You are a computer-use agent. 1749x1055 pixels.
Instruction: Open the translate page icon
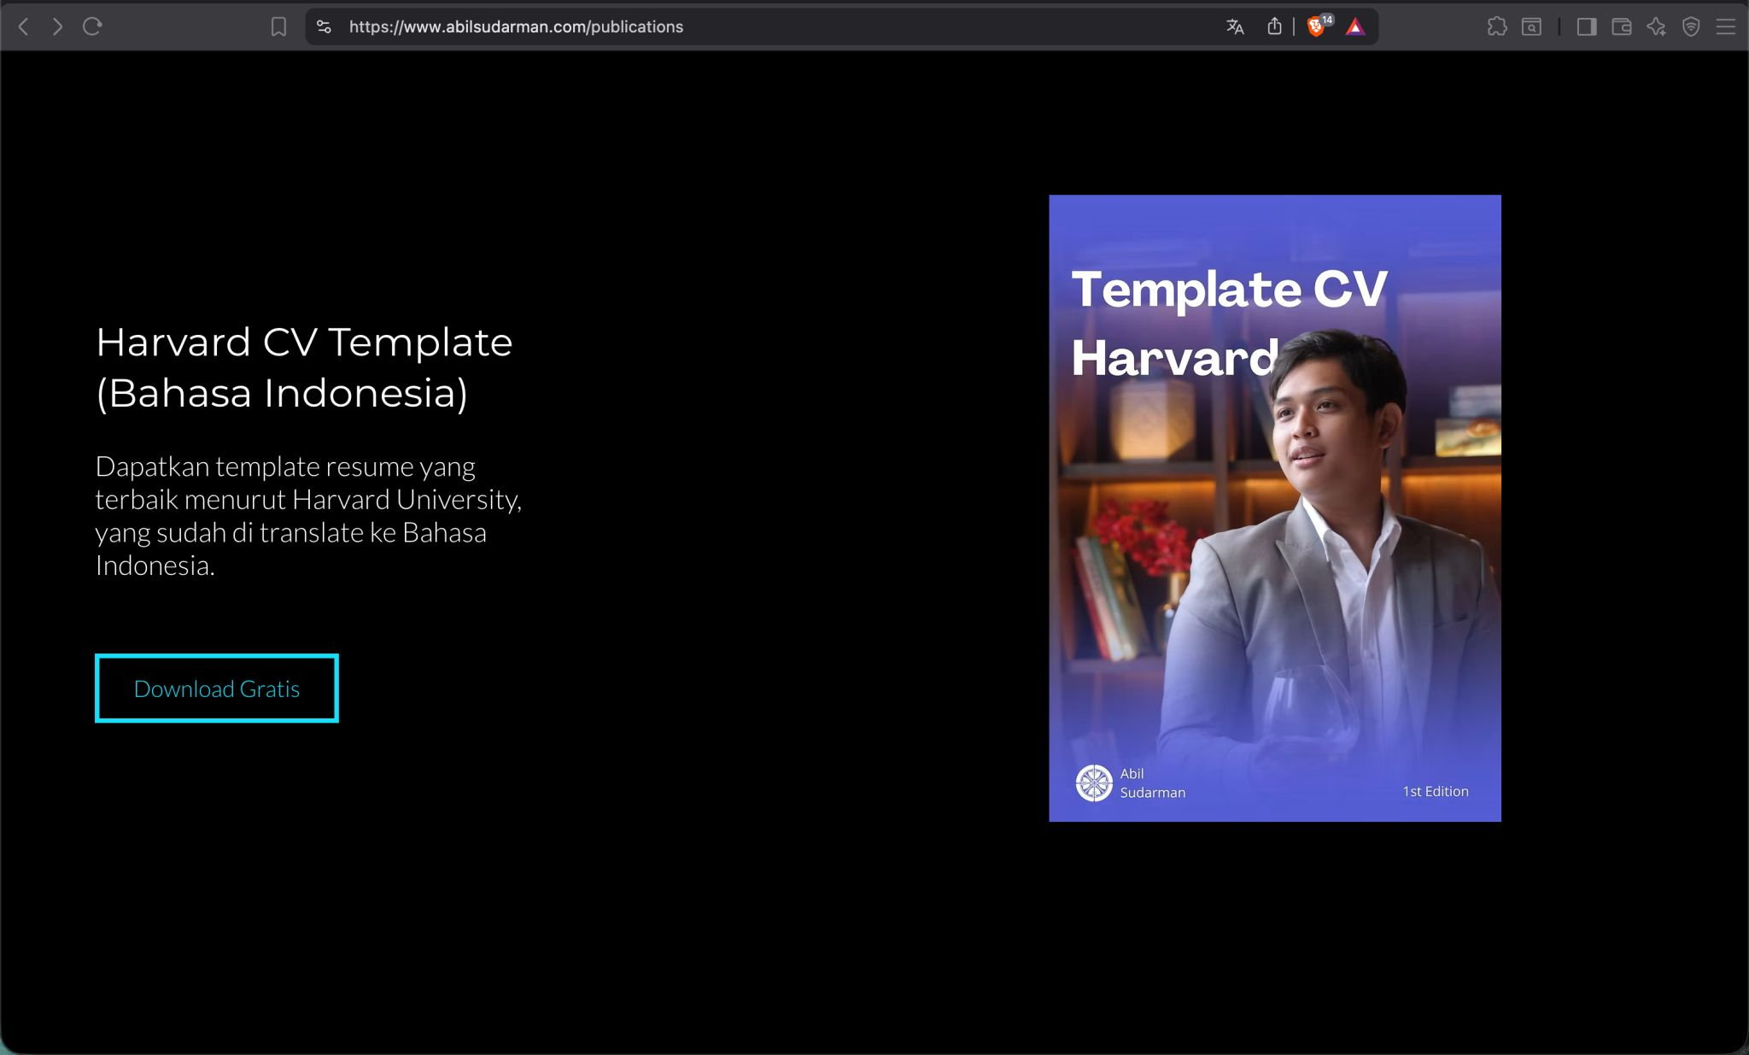tap(1235, 26)
